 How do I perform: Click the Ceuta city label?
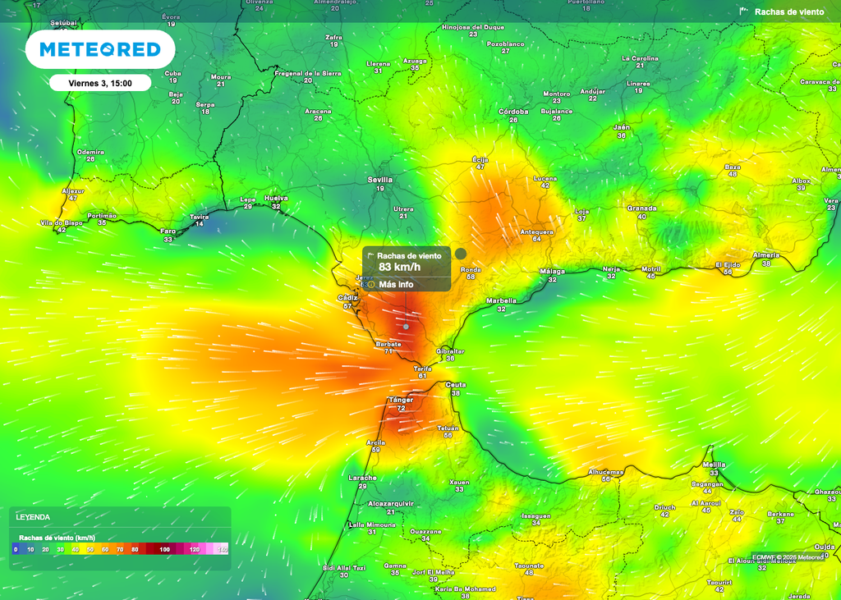455,384
